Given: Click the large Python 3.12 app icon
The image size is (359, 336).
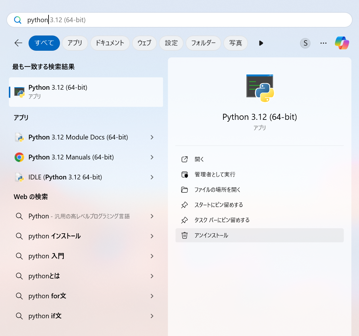Looking at the screenshot, I should 260,88.
